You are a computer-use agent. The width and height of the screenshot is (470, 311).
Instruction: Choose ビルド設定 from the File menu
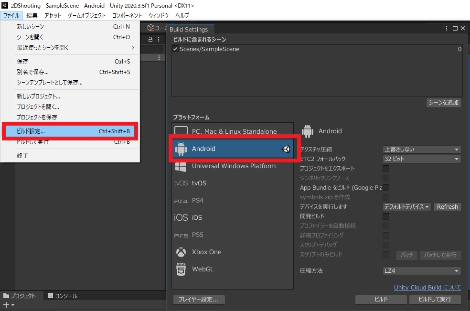(70, 131)
